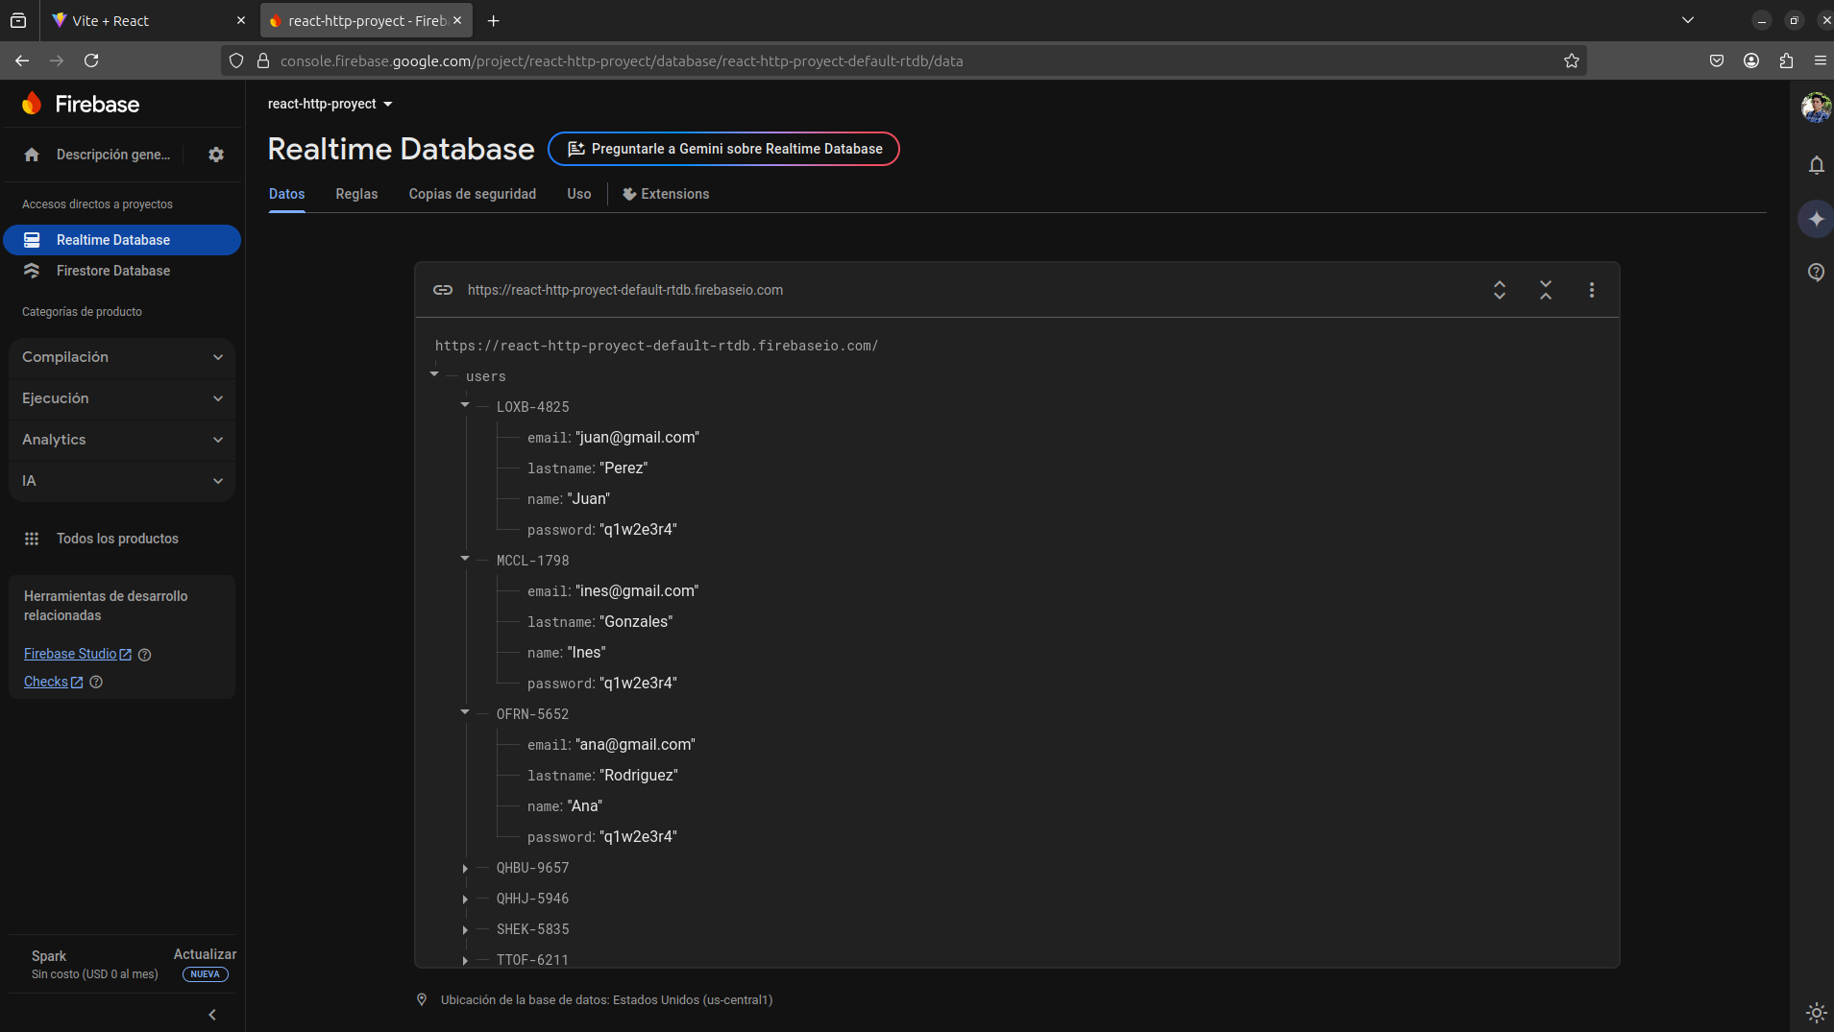Image resolution: width=1834 pixels, height=1032 pixels.
Task: Click Descripción general link
Action: pyautogui.click(x=113, y=155)
